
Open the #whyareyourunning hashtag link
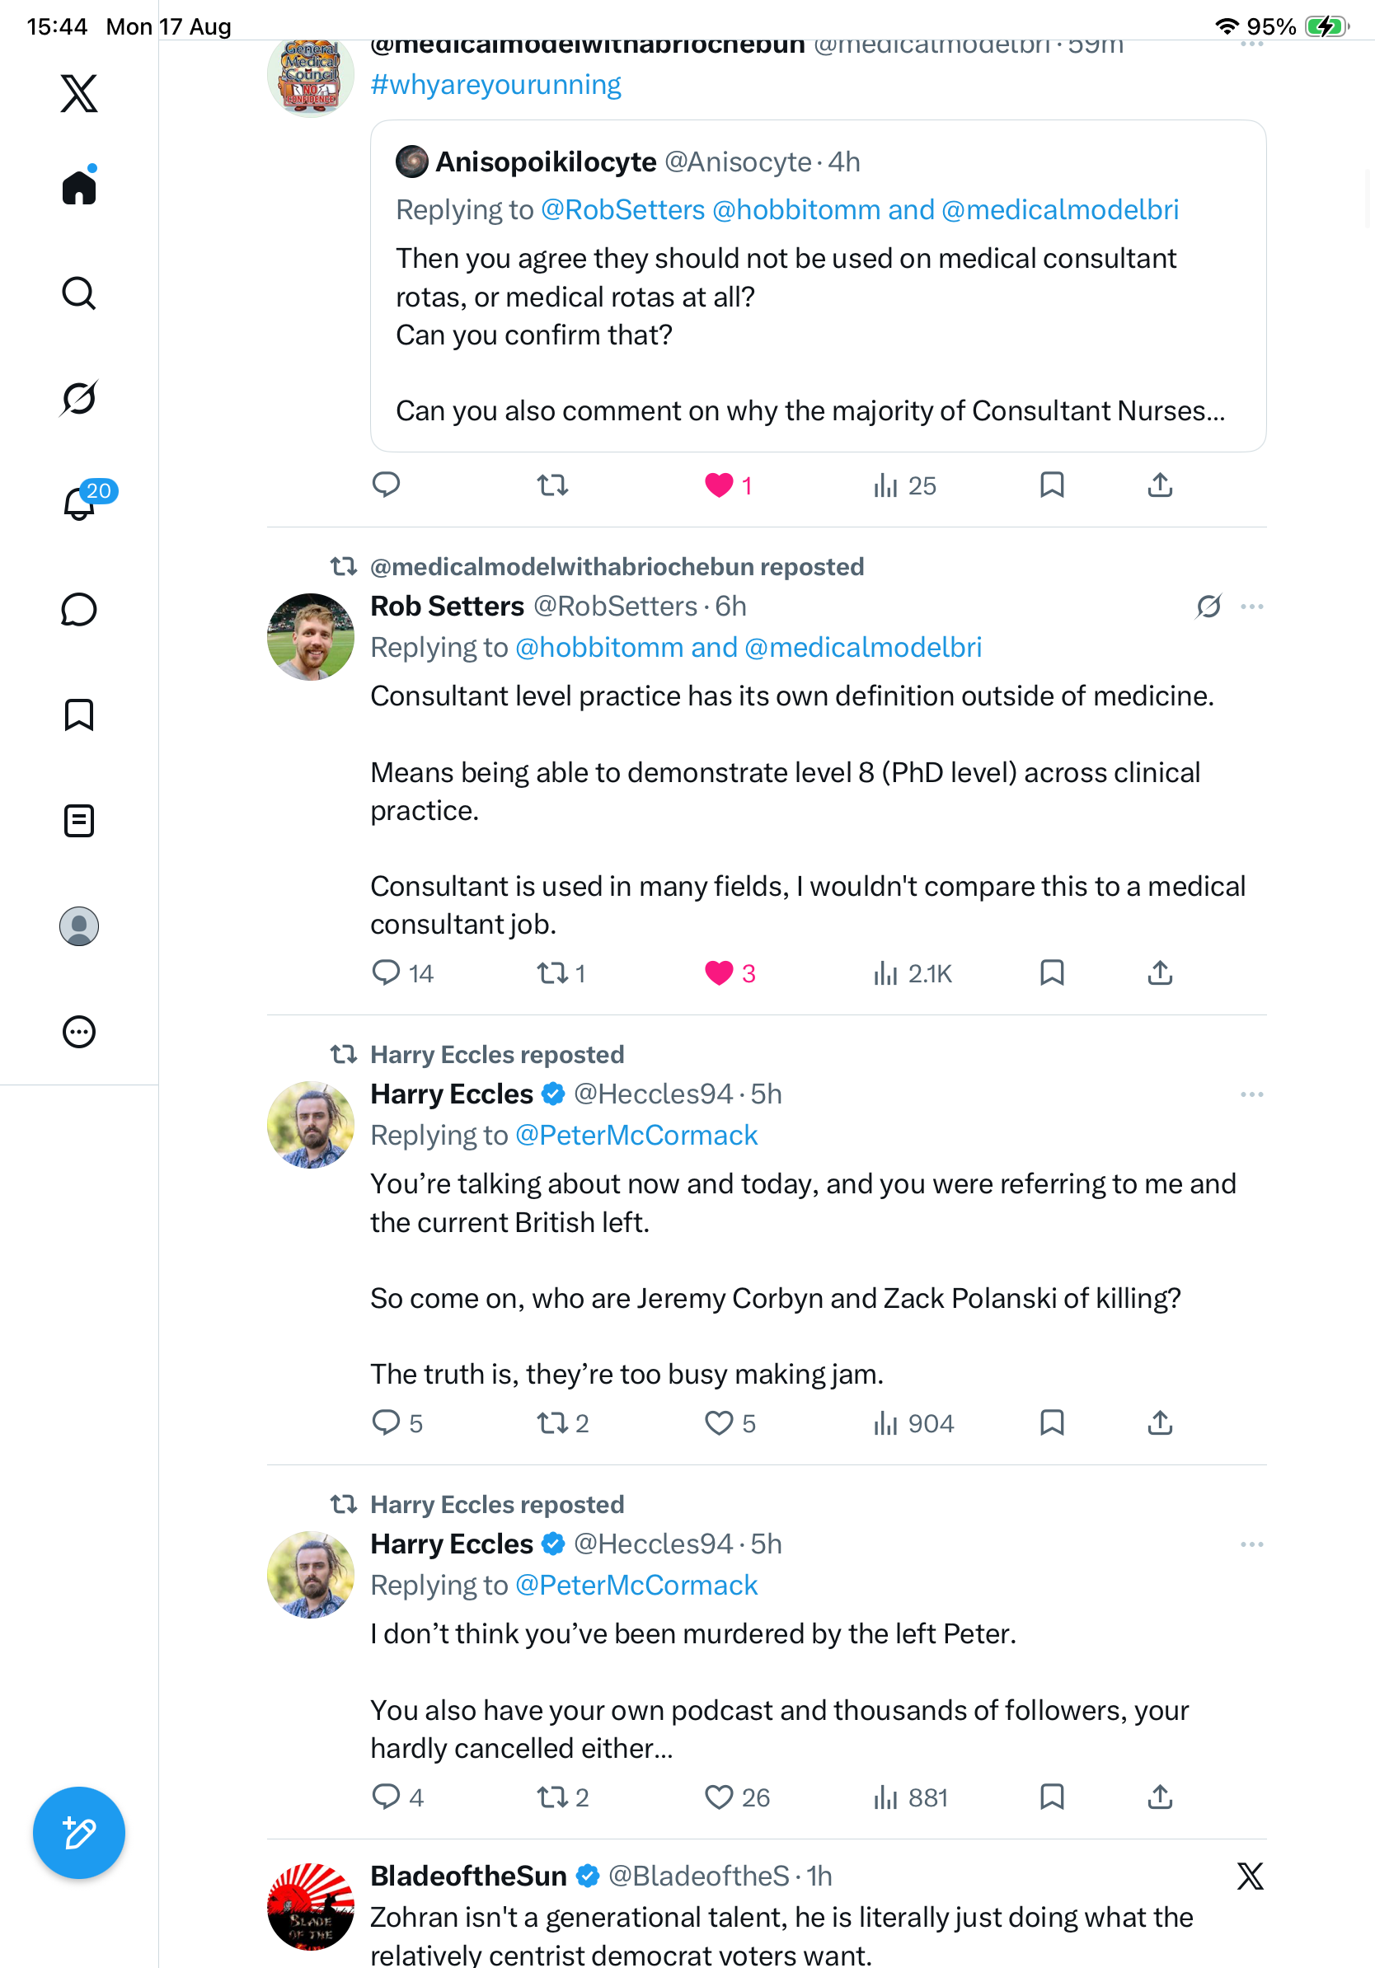[495, 85]
